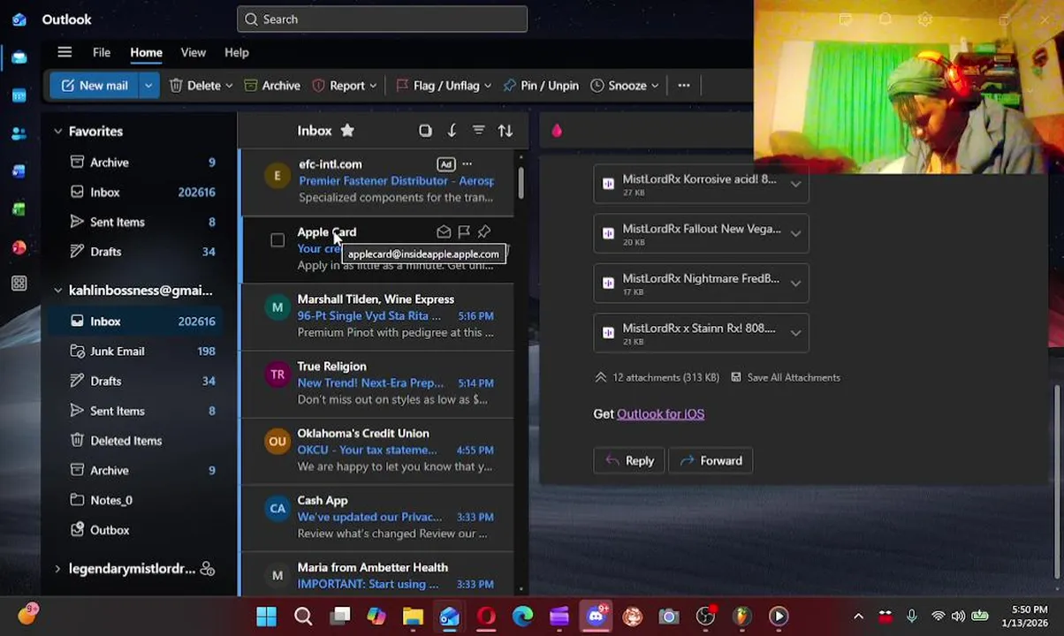Viewport: 1064px width, 636px height.
Task: Open Flag / Unflag dropdown chevron
Action: click(x=487, y=86)
